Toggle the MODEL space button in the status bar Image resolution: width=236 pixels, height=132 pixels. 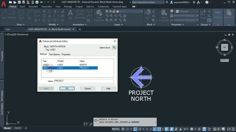(116, 129)
